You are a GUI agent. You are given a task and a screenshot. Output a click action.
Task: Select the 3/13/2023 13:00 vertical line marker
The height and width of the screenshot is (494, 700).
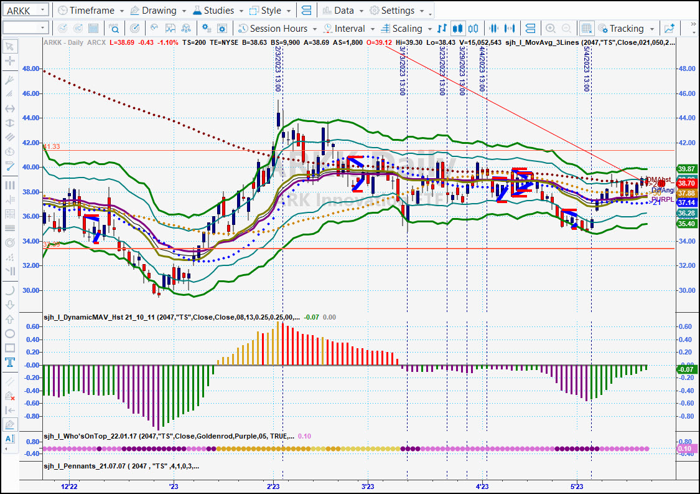click(x=402, y=70)
